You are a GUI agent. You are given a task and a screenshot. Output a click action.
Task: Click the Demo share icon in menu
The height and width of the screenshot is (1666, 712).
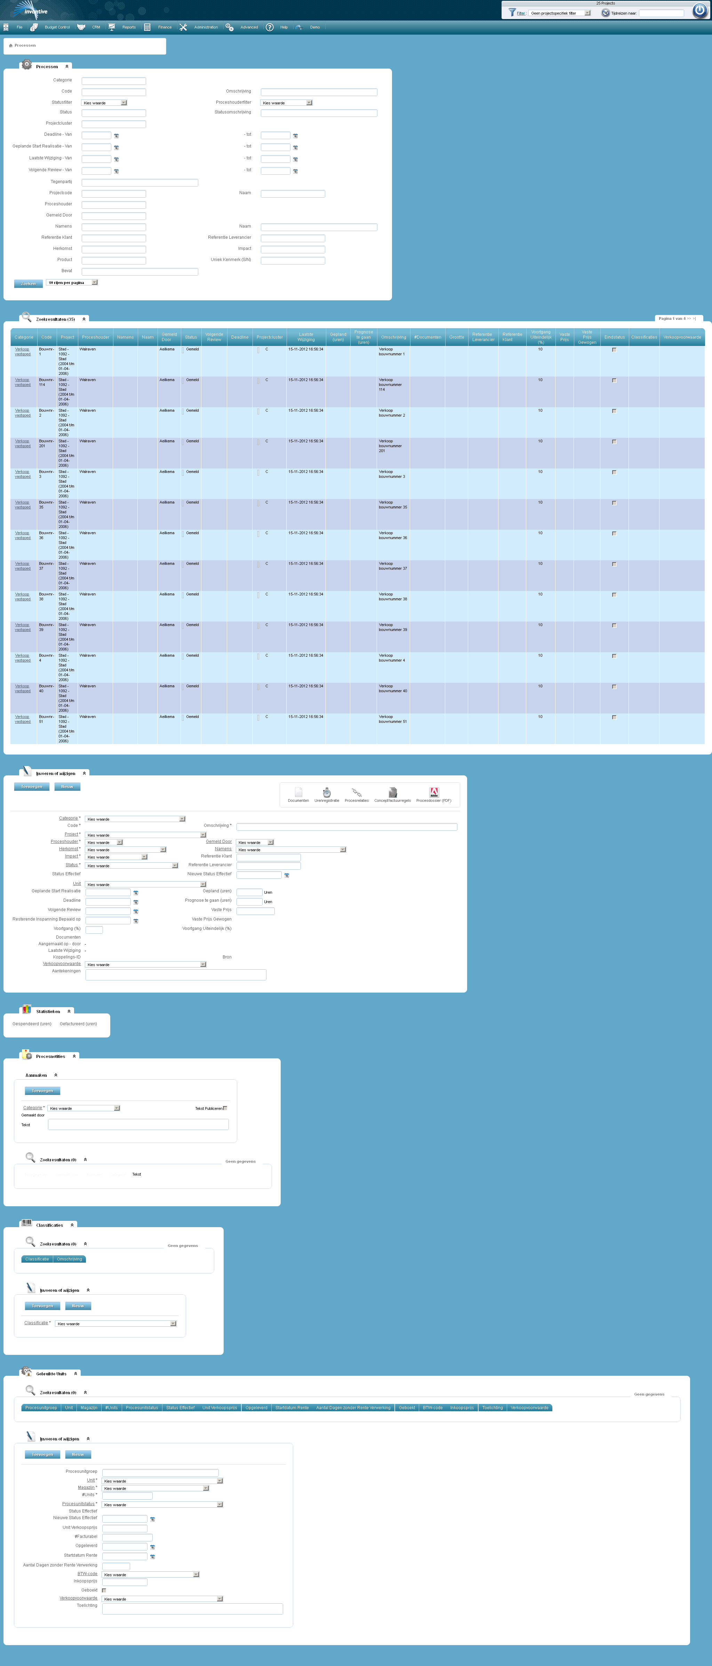298,27
